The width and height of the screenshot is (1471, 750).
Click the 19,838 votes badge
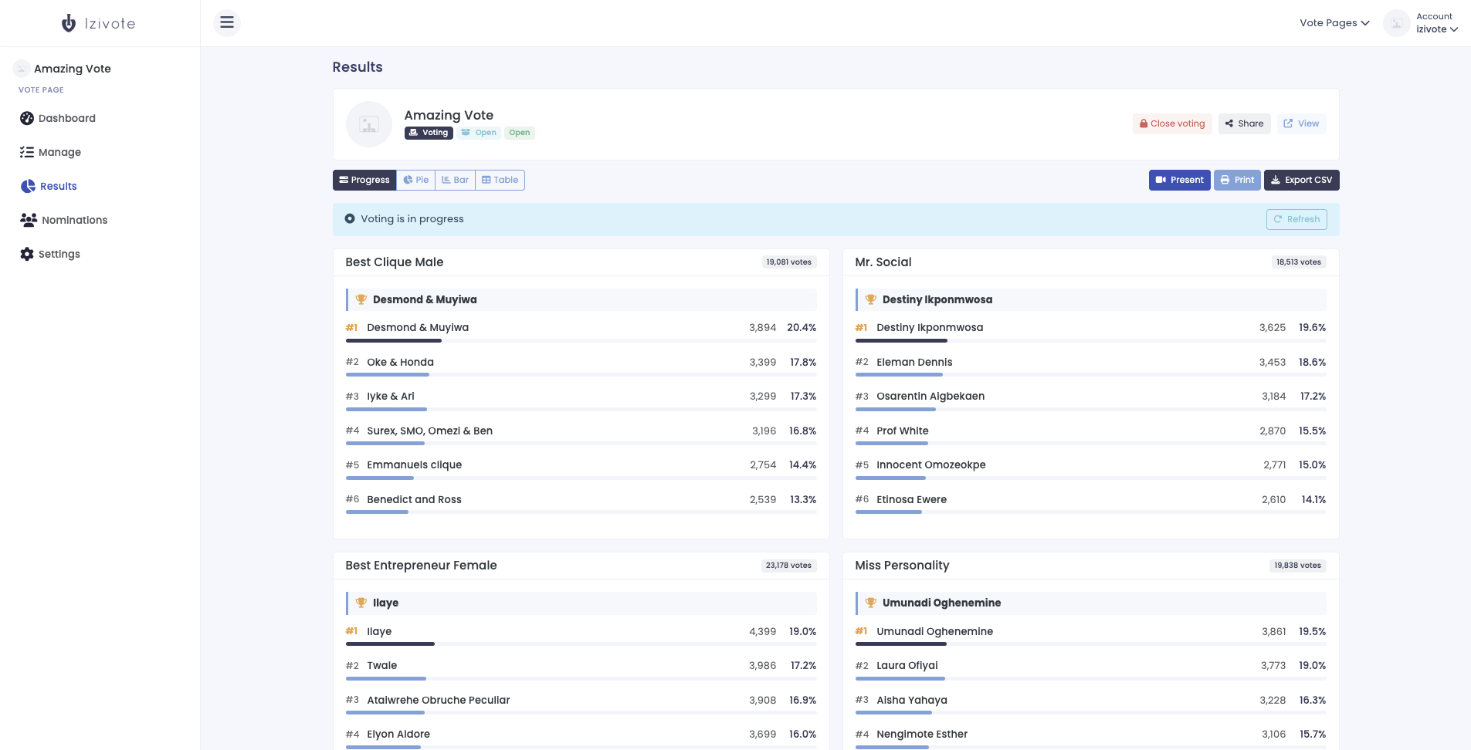click(x=1297, y=566)
